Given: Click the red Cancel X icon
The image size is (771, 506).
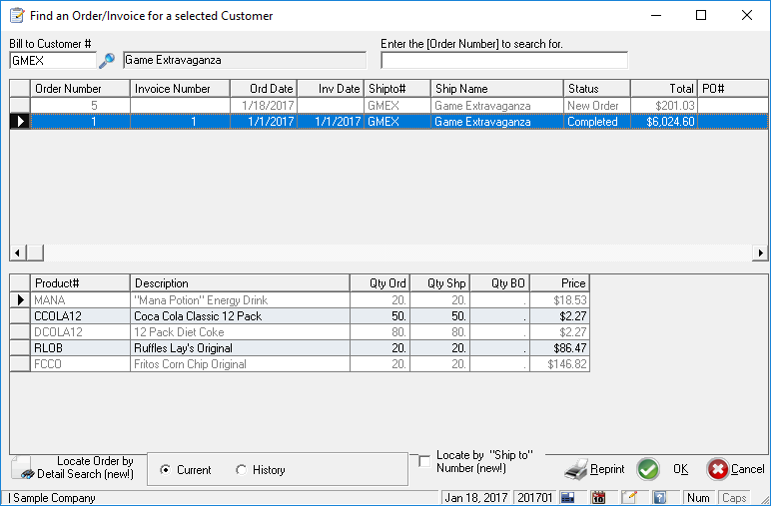Looking at the screenshot, I should [717, 469].
